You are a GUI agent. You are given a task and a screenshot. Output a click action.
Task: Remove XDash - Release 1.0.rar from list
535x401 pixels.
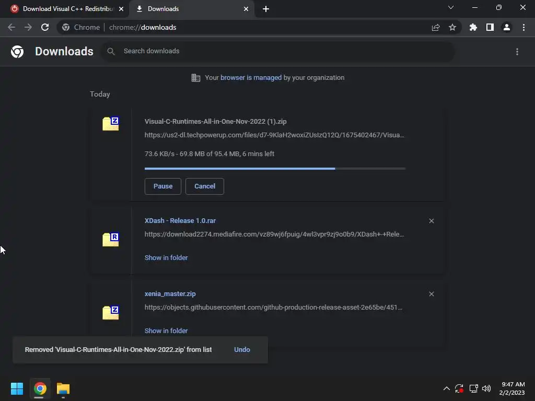tap(431, 221)
